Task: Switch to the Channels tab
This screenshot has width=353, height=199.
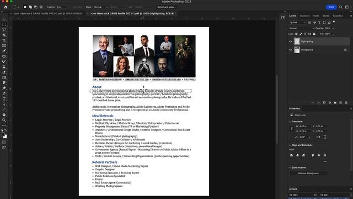Action: pyautogui.click(x=304, y=16)
